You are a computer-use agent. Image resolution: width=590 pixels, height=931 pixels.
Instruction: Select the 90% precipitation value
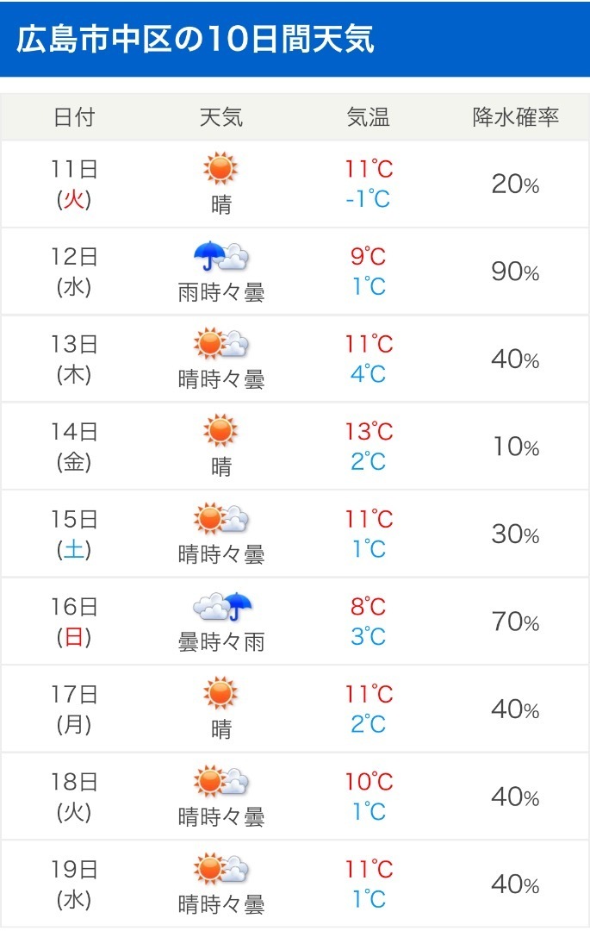(x=515, y=272)
